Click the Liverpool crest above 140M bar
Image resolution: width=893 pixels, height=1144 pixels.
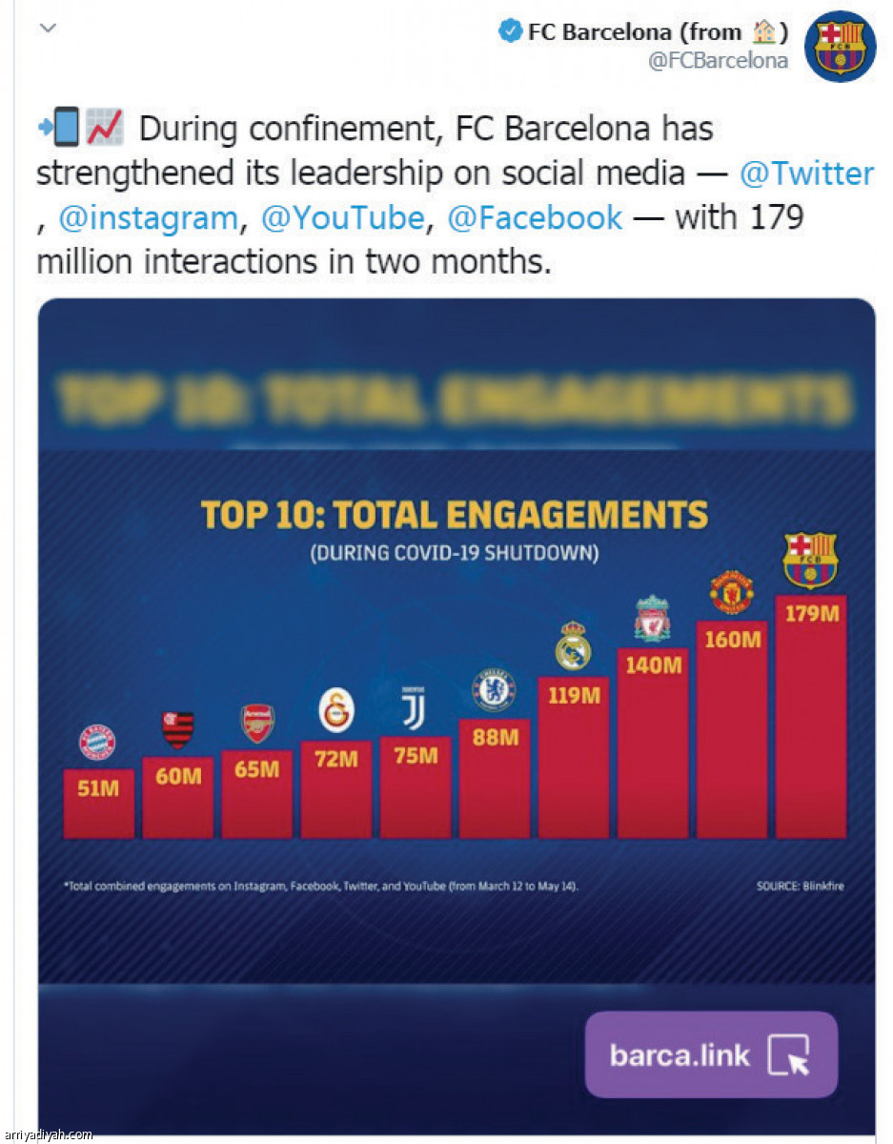[x=653, y=619]
